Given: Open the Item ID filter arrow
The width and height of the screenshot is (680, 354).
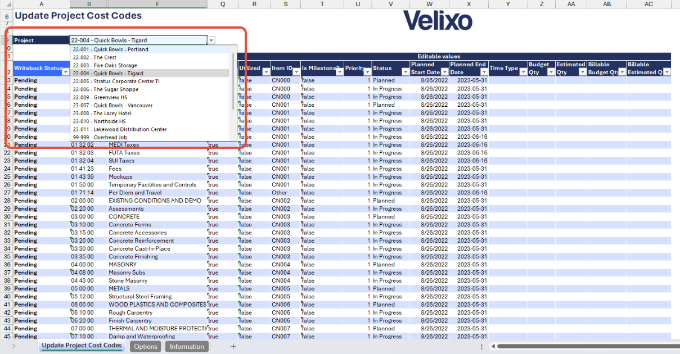Looking at the screenshot, I should [296, 72].
